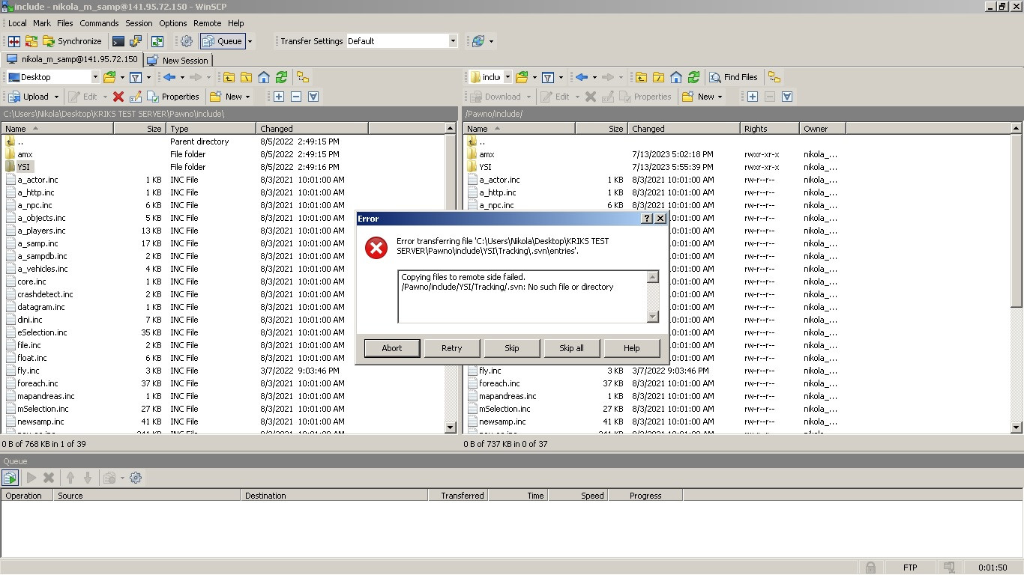Switch to the New Session tab

pyautogui.click(x=178, y=60)
